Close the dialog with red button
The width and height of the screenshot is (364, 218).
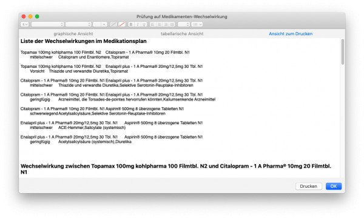[x=24, y=16]
